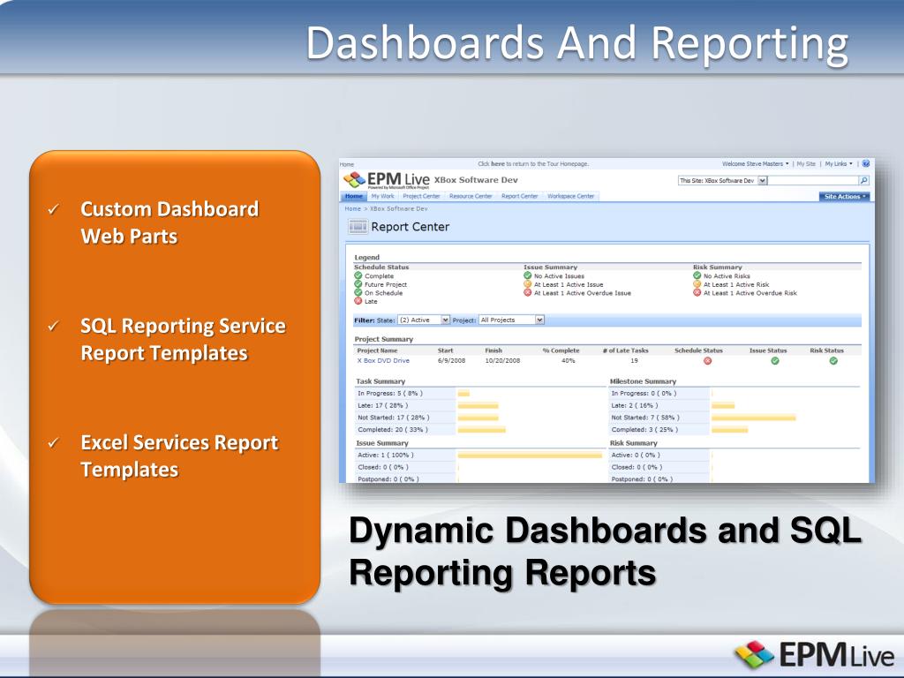Switch to the Workspace Center tab
904x678 pixels.
571,197
